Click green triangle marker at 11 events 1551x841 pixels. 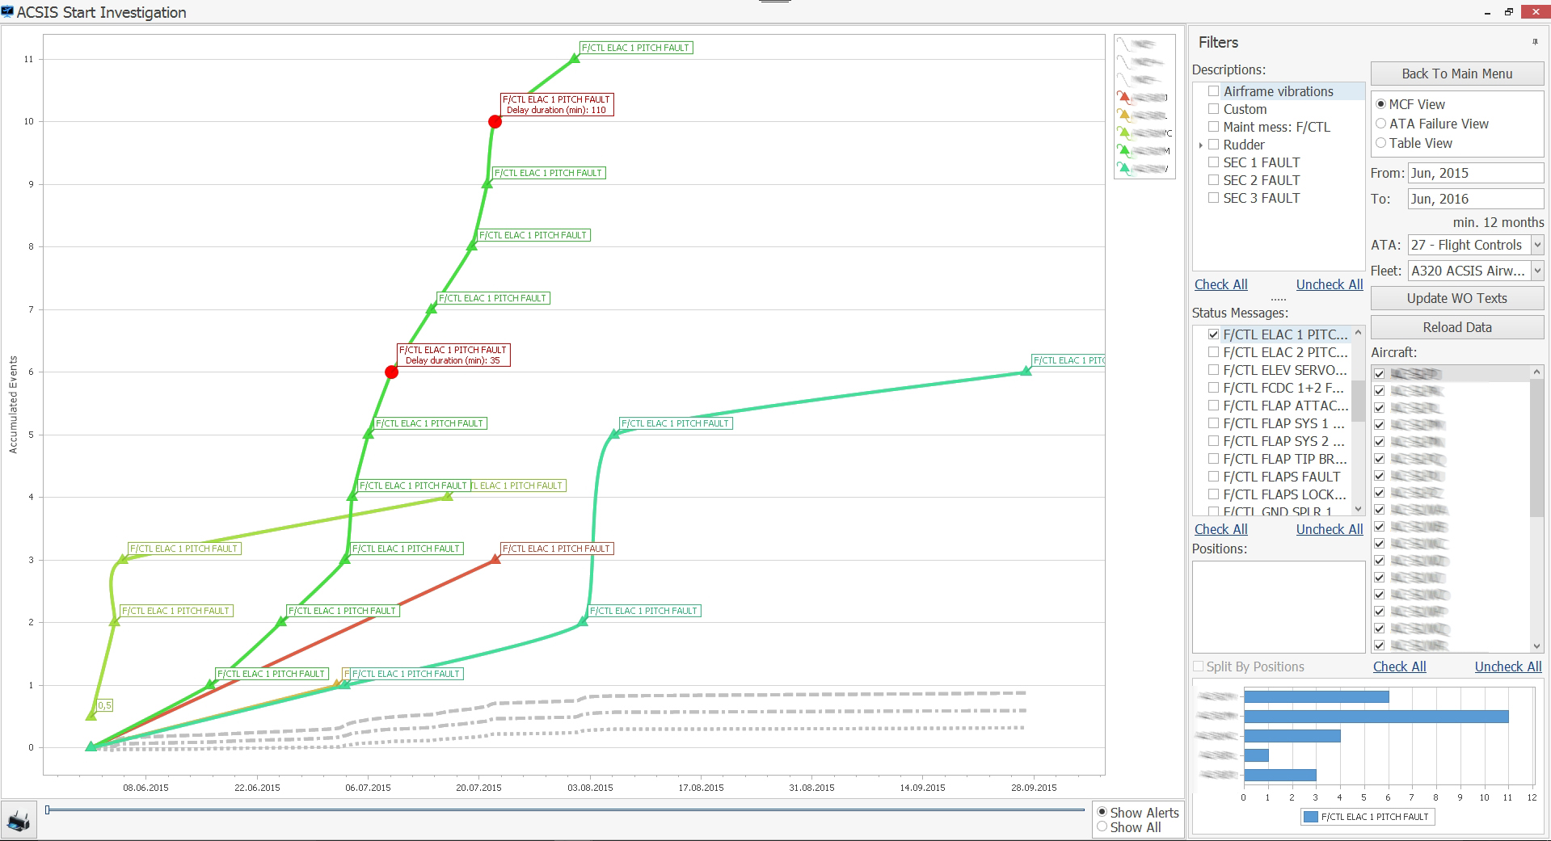click(575, 58)
